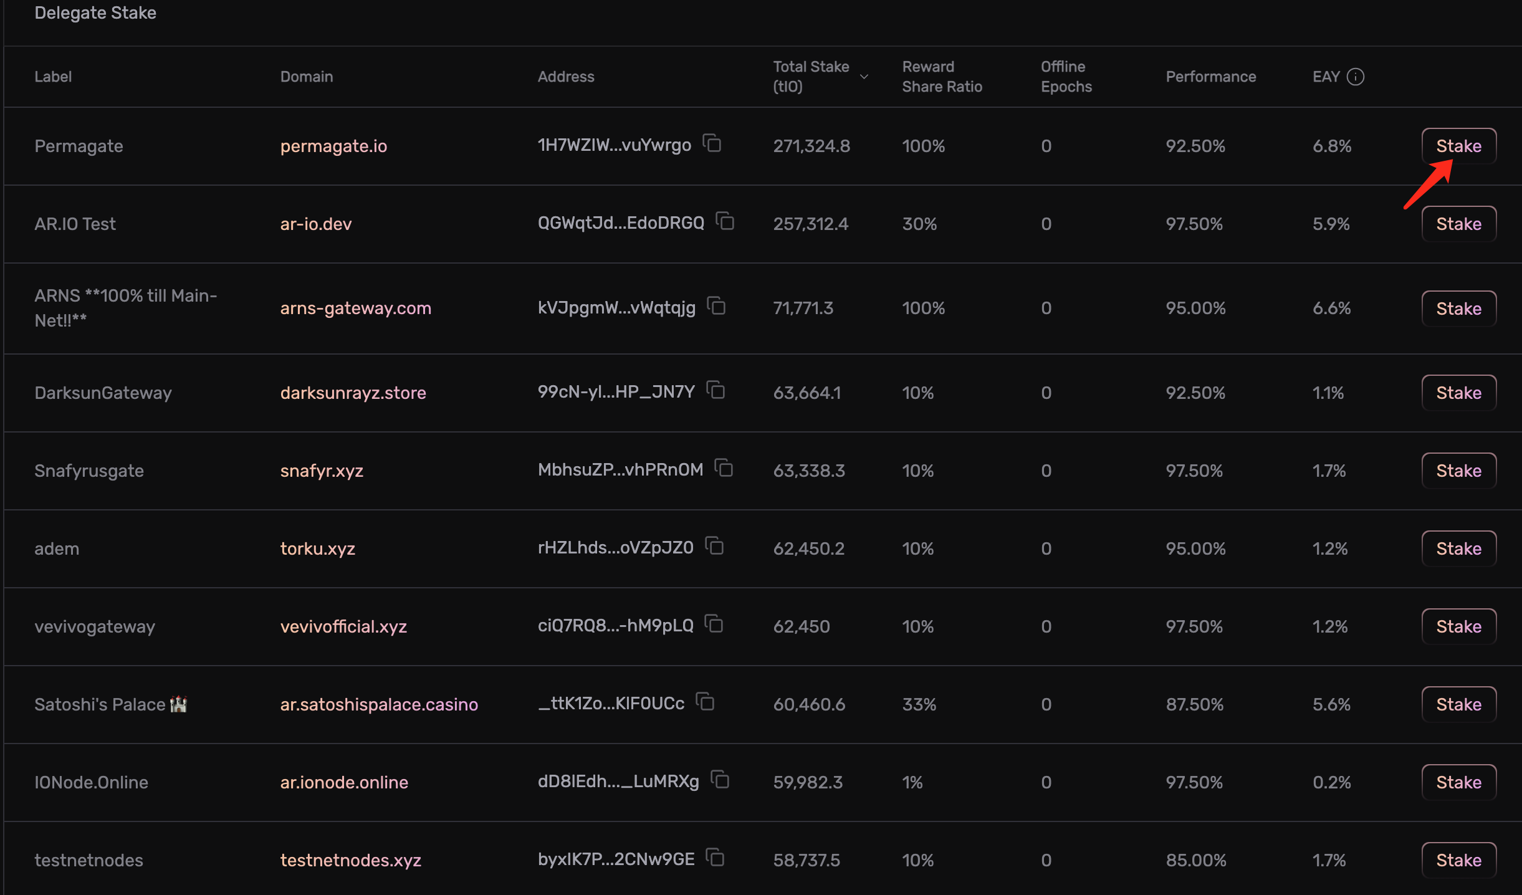Sort by the Label column header
Screen dimensions: 1522x895
(x=53, y=77)
